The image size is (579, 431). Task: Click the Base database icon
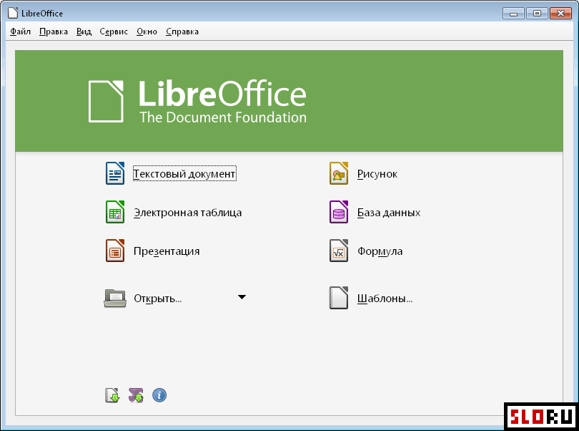point(339,212)
